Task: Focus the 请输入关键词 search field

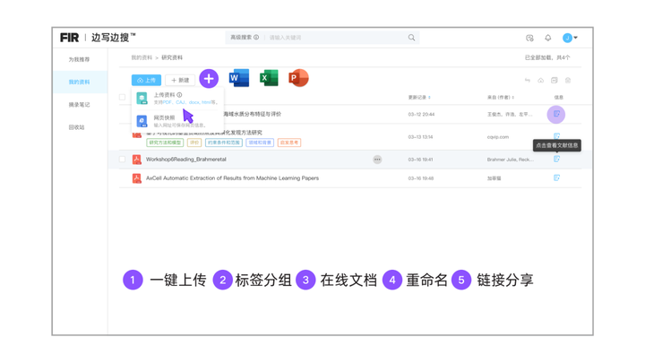Action: click(335, 38)
